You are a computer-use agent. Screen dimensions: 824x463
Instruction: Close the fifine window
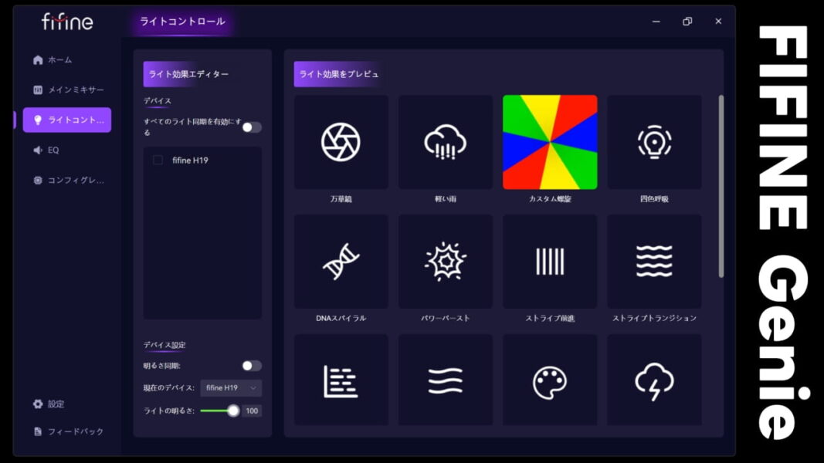(x=718, y=22)
